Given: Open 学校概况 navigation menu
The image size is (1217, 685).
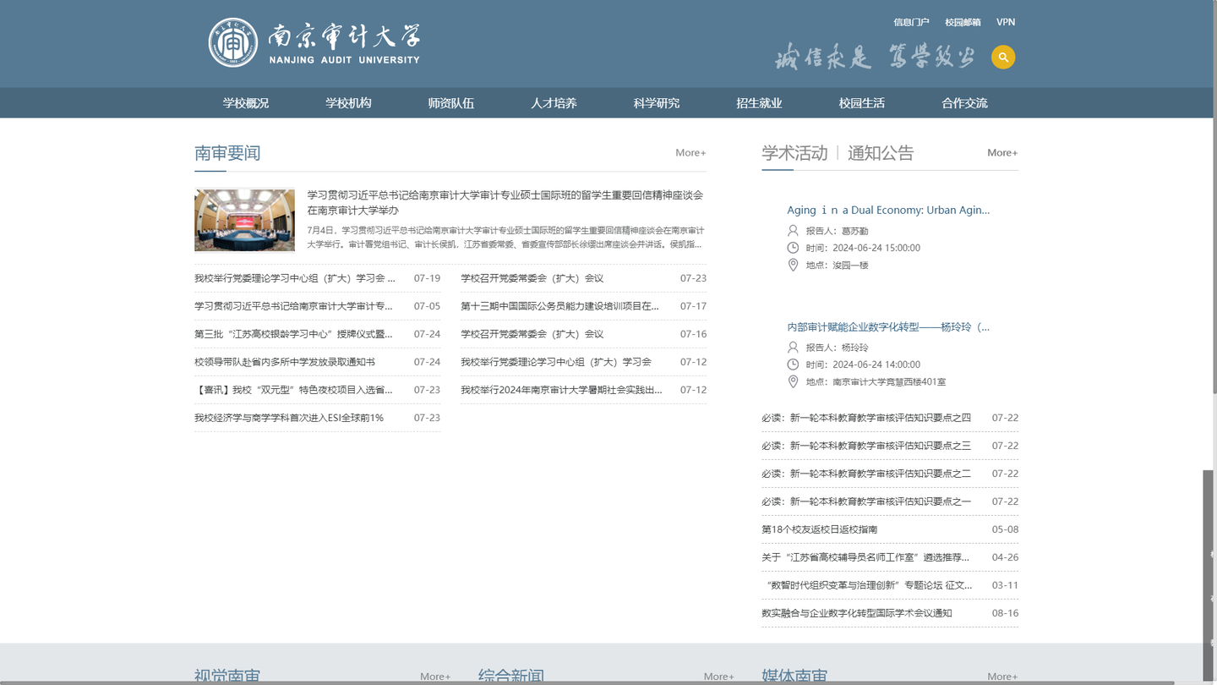Looking at the screenshot, I should pos(246,103).
